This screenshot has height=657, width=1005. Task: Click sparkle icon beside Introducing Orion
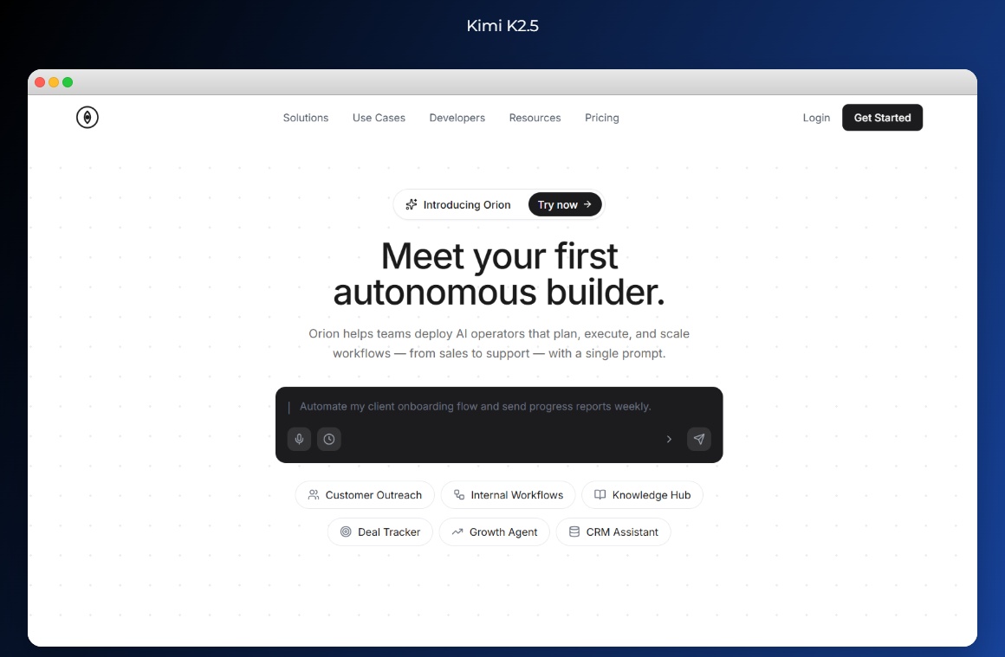(412, 204)
